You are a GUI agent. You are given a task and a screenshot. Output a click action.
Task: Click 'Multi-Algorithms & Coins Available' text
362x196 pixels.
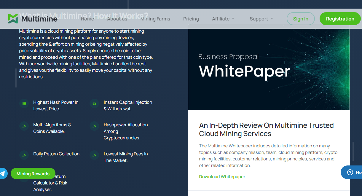click(52, 128)
